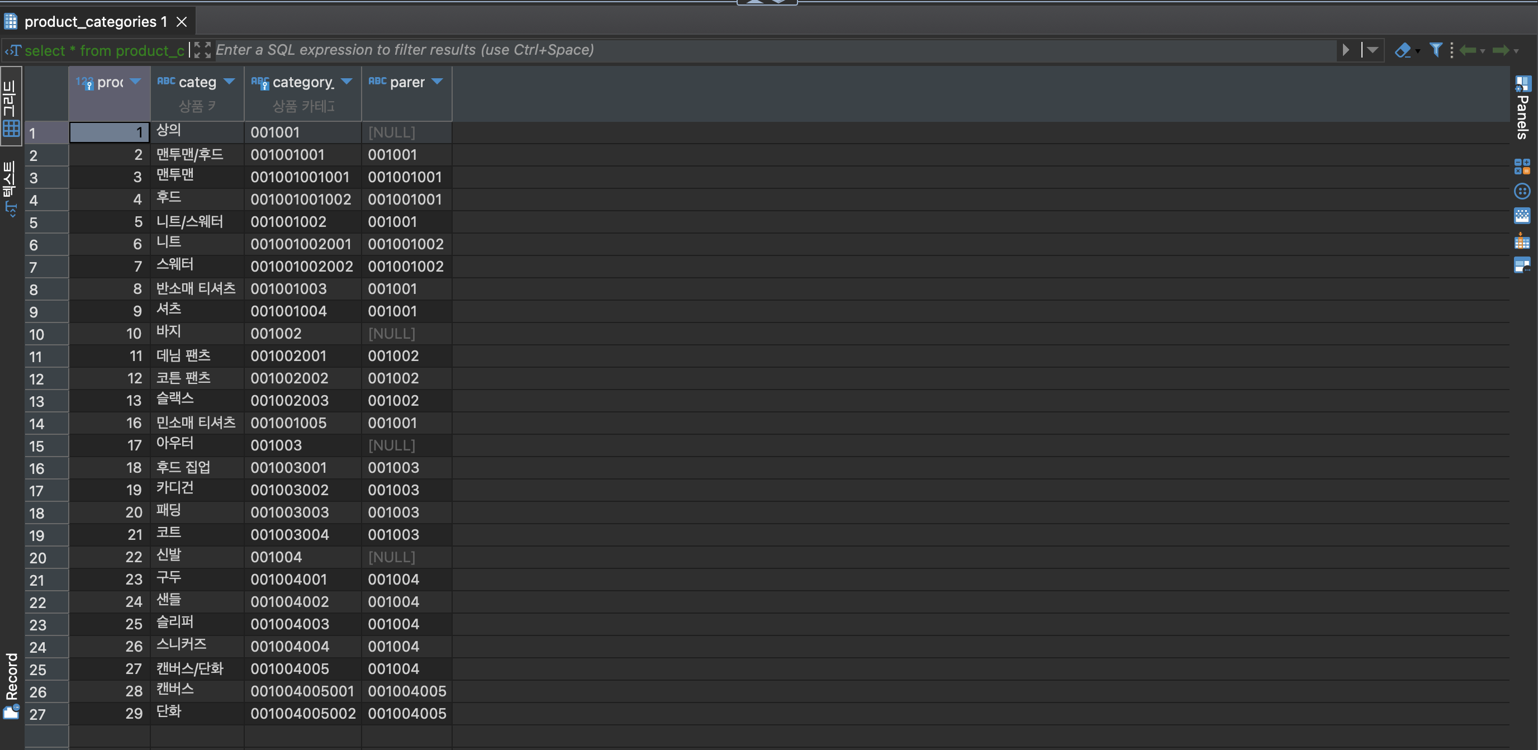The height and width of the screenshot is (750, 1538).
Task: Click the apply filter play button
Action: [1346, 50]
